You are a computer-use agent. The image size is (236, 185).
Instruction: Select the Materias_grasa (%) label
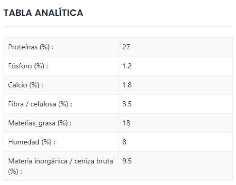point(40,123)
